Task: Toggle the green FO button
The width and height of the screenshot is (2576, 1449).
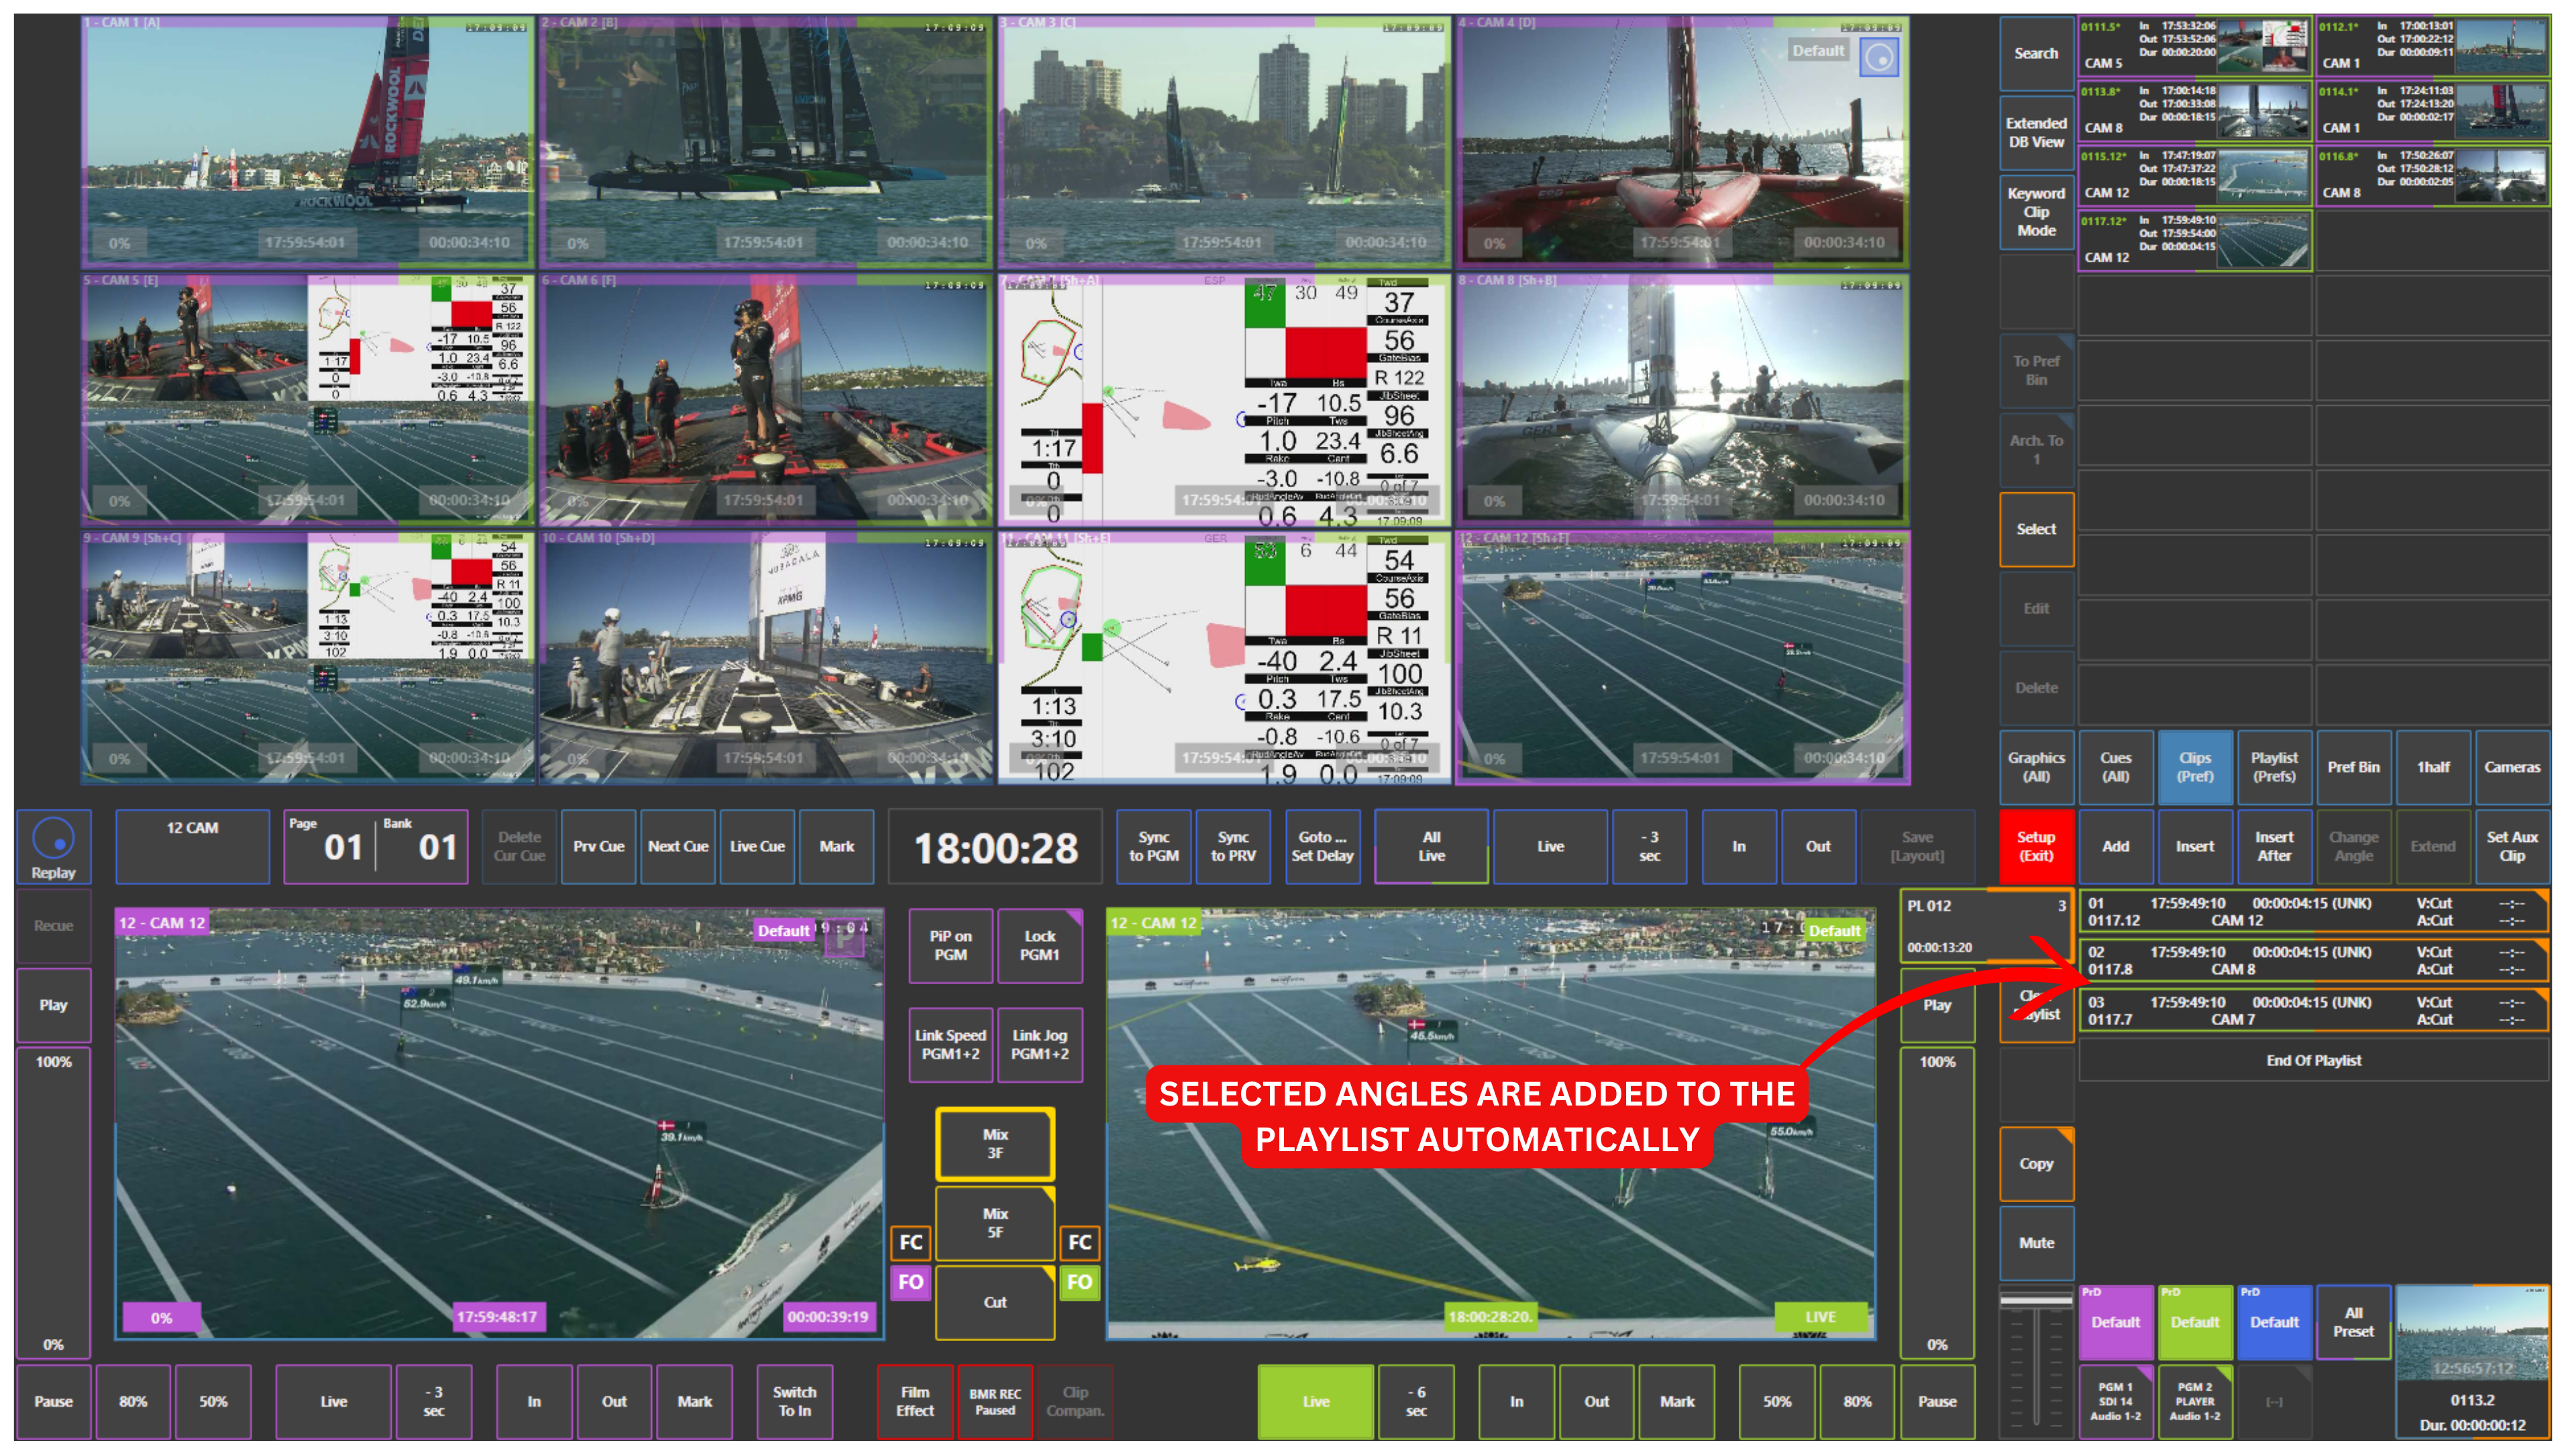Action: [x=1079, y=1282]
